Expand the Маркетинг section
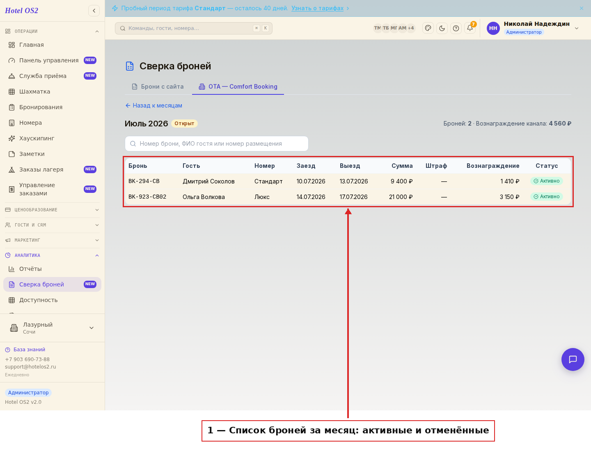 pos(52,240)
